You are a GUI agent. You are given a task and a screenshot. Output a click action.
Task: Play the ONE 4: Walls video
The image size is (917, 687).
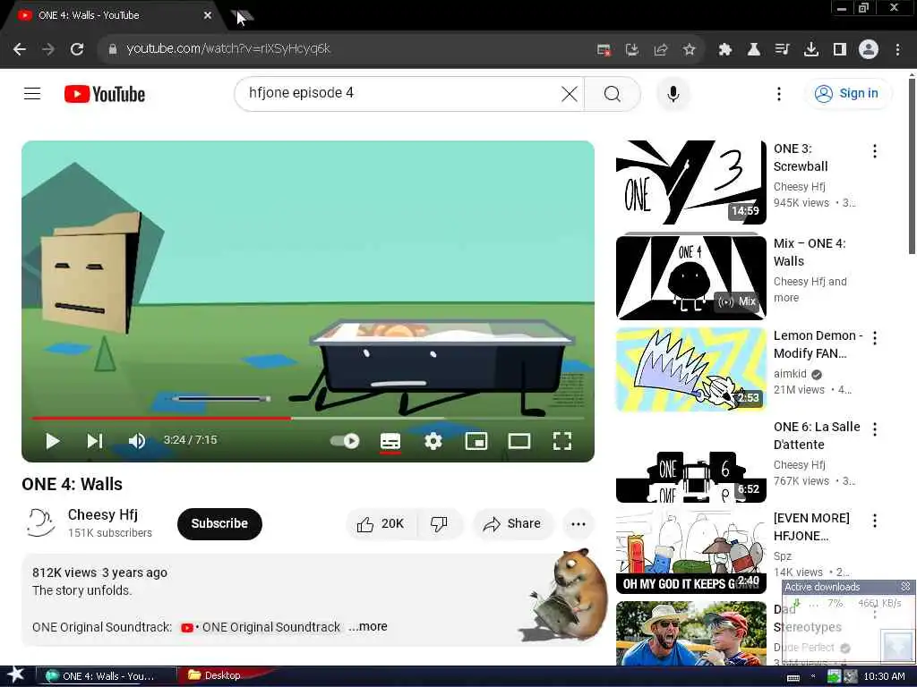pos(53,441)
